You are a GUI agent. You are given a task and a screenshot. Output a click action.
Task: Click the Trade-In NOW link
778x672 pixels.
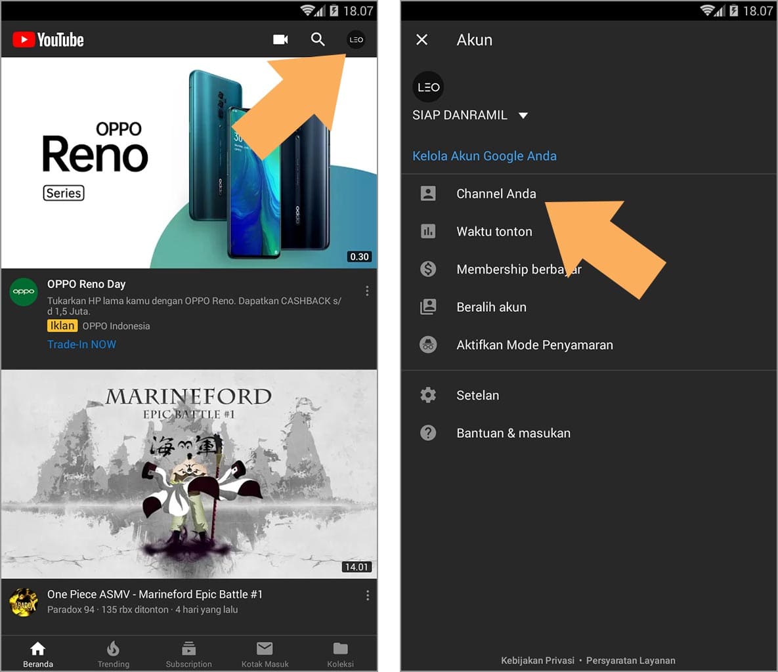pos(82,344)
